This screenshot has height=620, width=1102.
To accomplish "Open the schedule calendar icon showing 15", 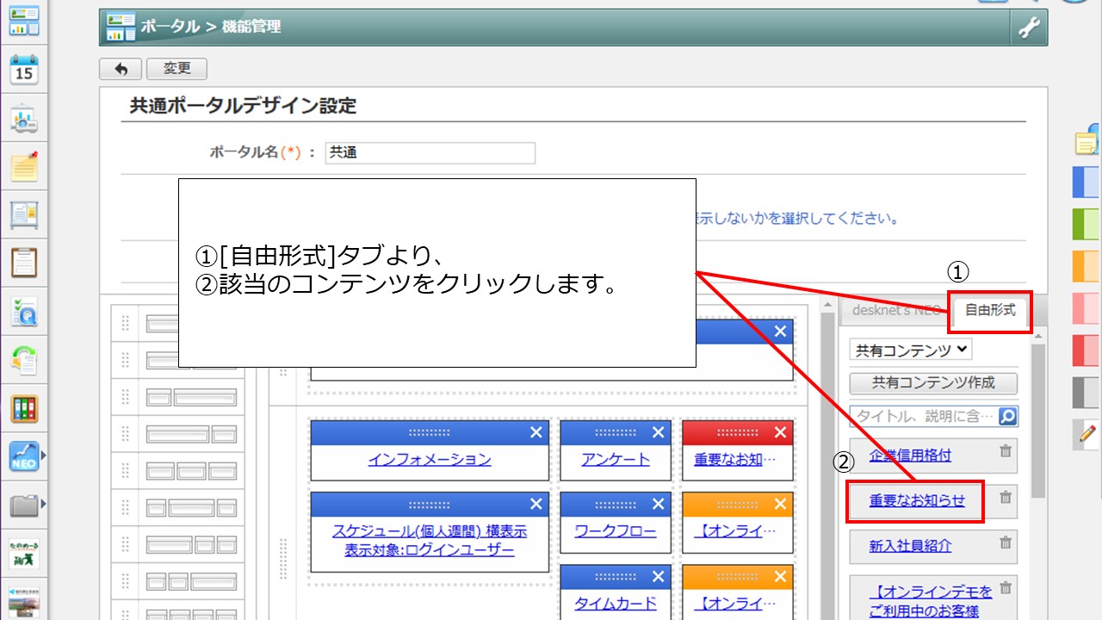I will coord(24,70).
